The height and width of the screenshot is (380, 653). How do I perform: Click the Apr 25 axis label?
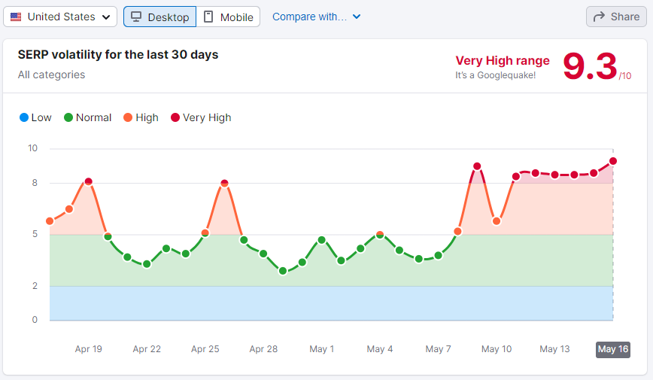tap(205, 349)
